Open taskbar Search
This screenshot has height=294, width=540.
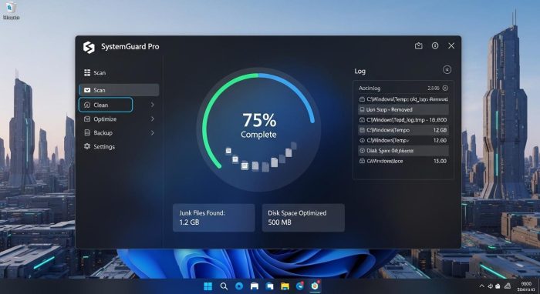click(x=224, y=286)
